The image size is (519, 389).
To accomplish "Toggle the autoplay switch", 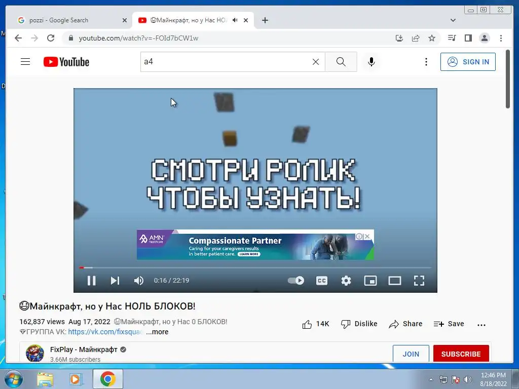I will [x=296, y=281].
